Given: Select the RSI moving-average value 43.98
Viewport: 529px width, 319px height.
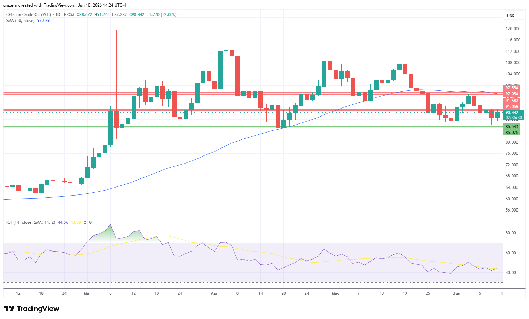Looking at the screenshot, I should pos(76,222).
